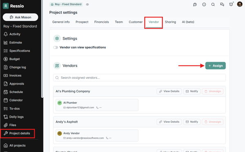Viewport: 245px width, 152px height.
Task: Click email andy+vendor@ressiosoftware.com
Action: (85, 138)
